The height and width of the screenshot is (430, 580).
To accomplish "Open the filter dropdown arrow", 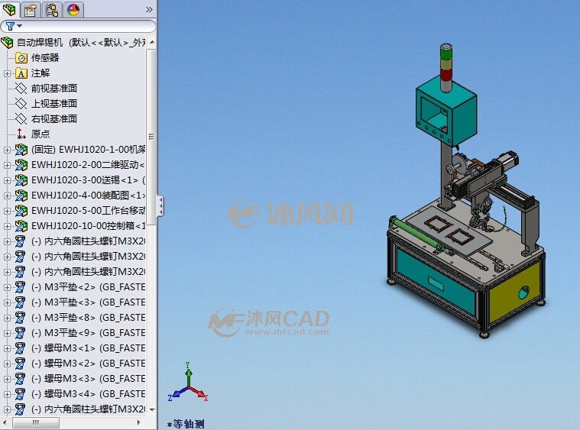I will [x=20, y=26].
